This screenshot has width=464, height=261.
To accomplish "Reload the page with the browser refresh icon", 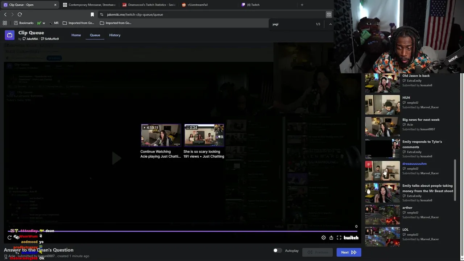I will click(20, 14).
